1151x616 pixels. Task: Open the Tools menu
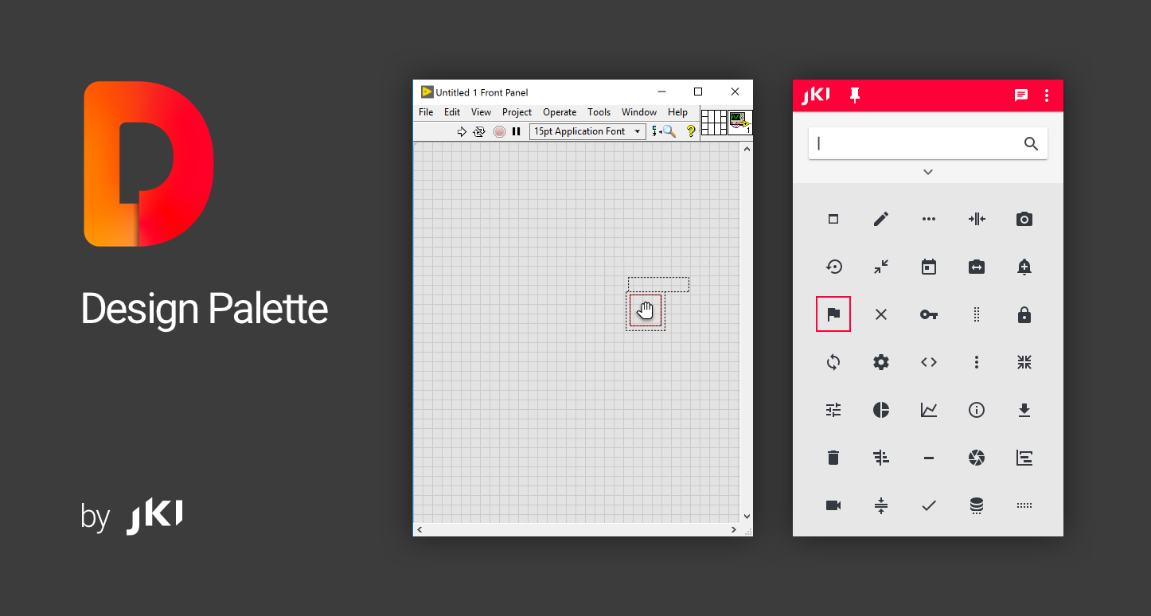click(599, 112)
